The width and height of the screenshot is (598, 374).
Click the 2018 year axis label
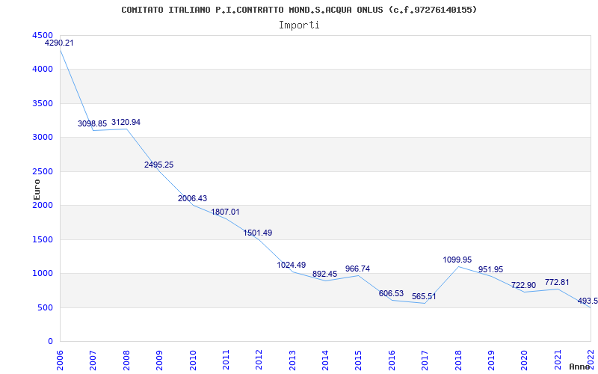[458, 359]
